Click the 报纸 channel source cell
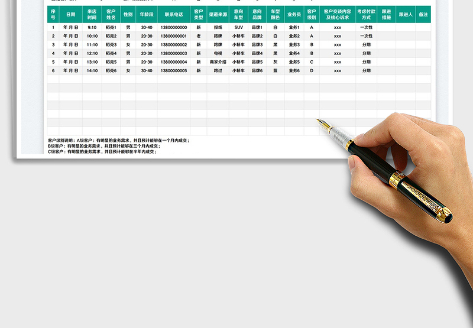Image resolution: width=473 pixels, height=328 pixels. pos(218,27)
